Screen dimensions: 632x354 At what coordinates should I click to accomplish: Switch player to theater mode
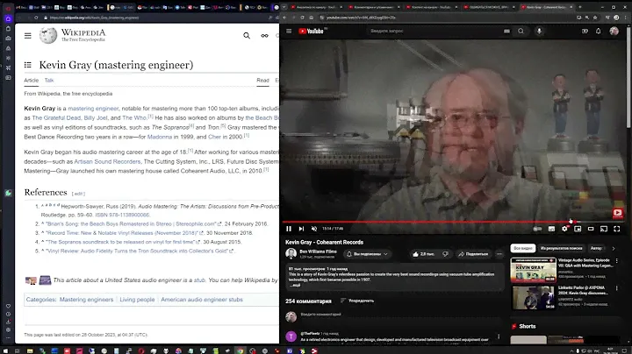coord(592,229)
